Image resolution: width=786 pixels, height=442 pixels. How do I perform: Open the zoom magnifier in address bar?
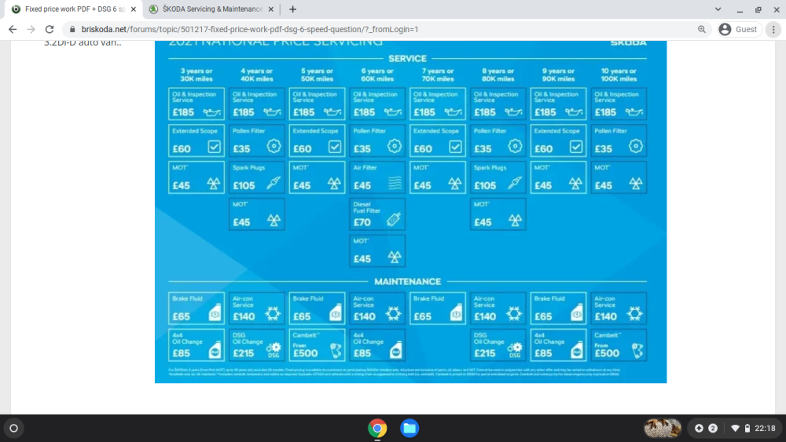point(702,30)
